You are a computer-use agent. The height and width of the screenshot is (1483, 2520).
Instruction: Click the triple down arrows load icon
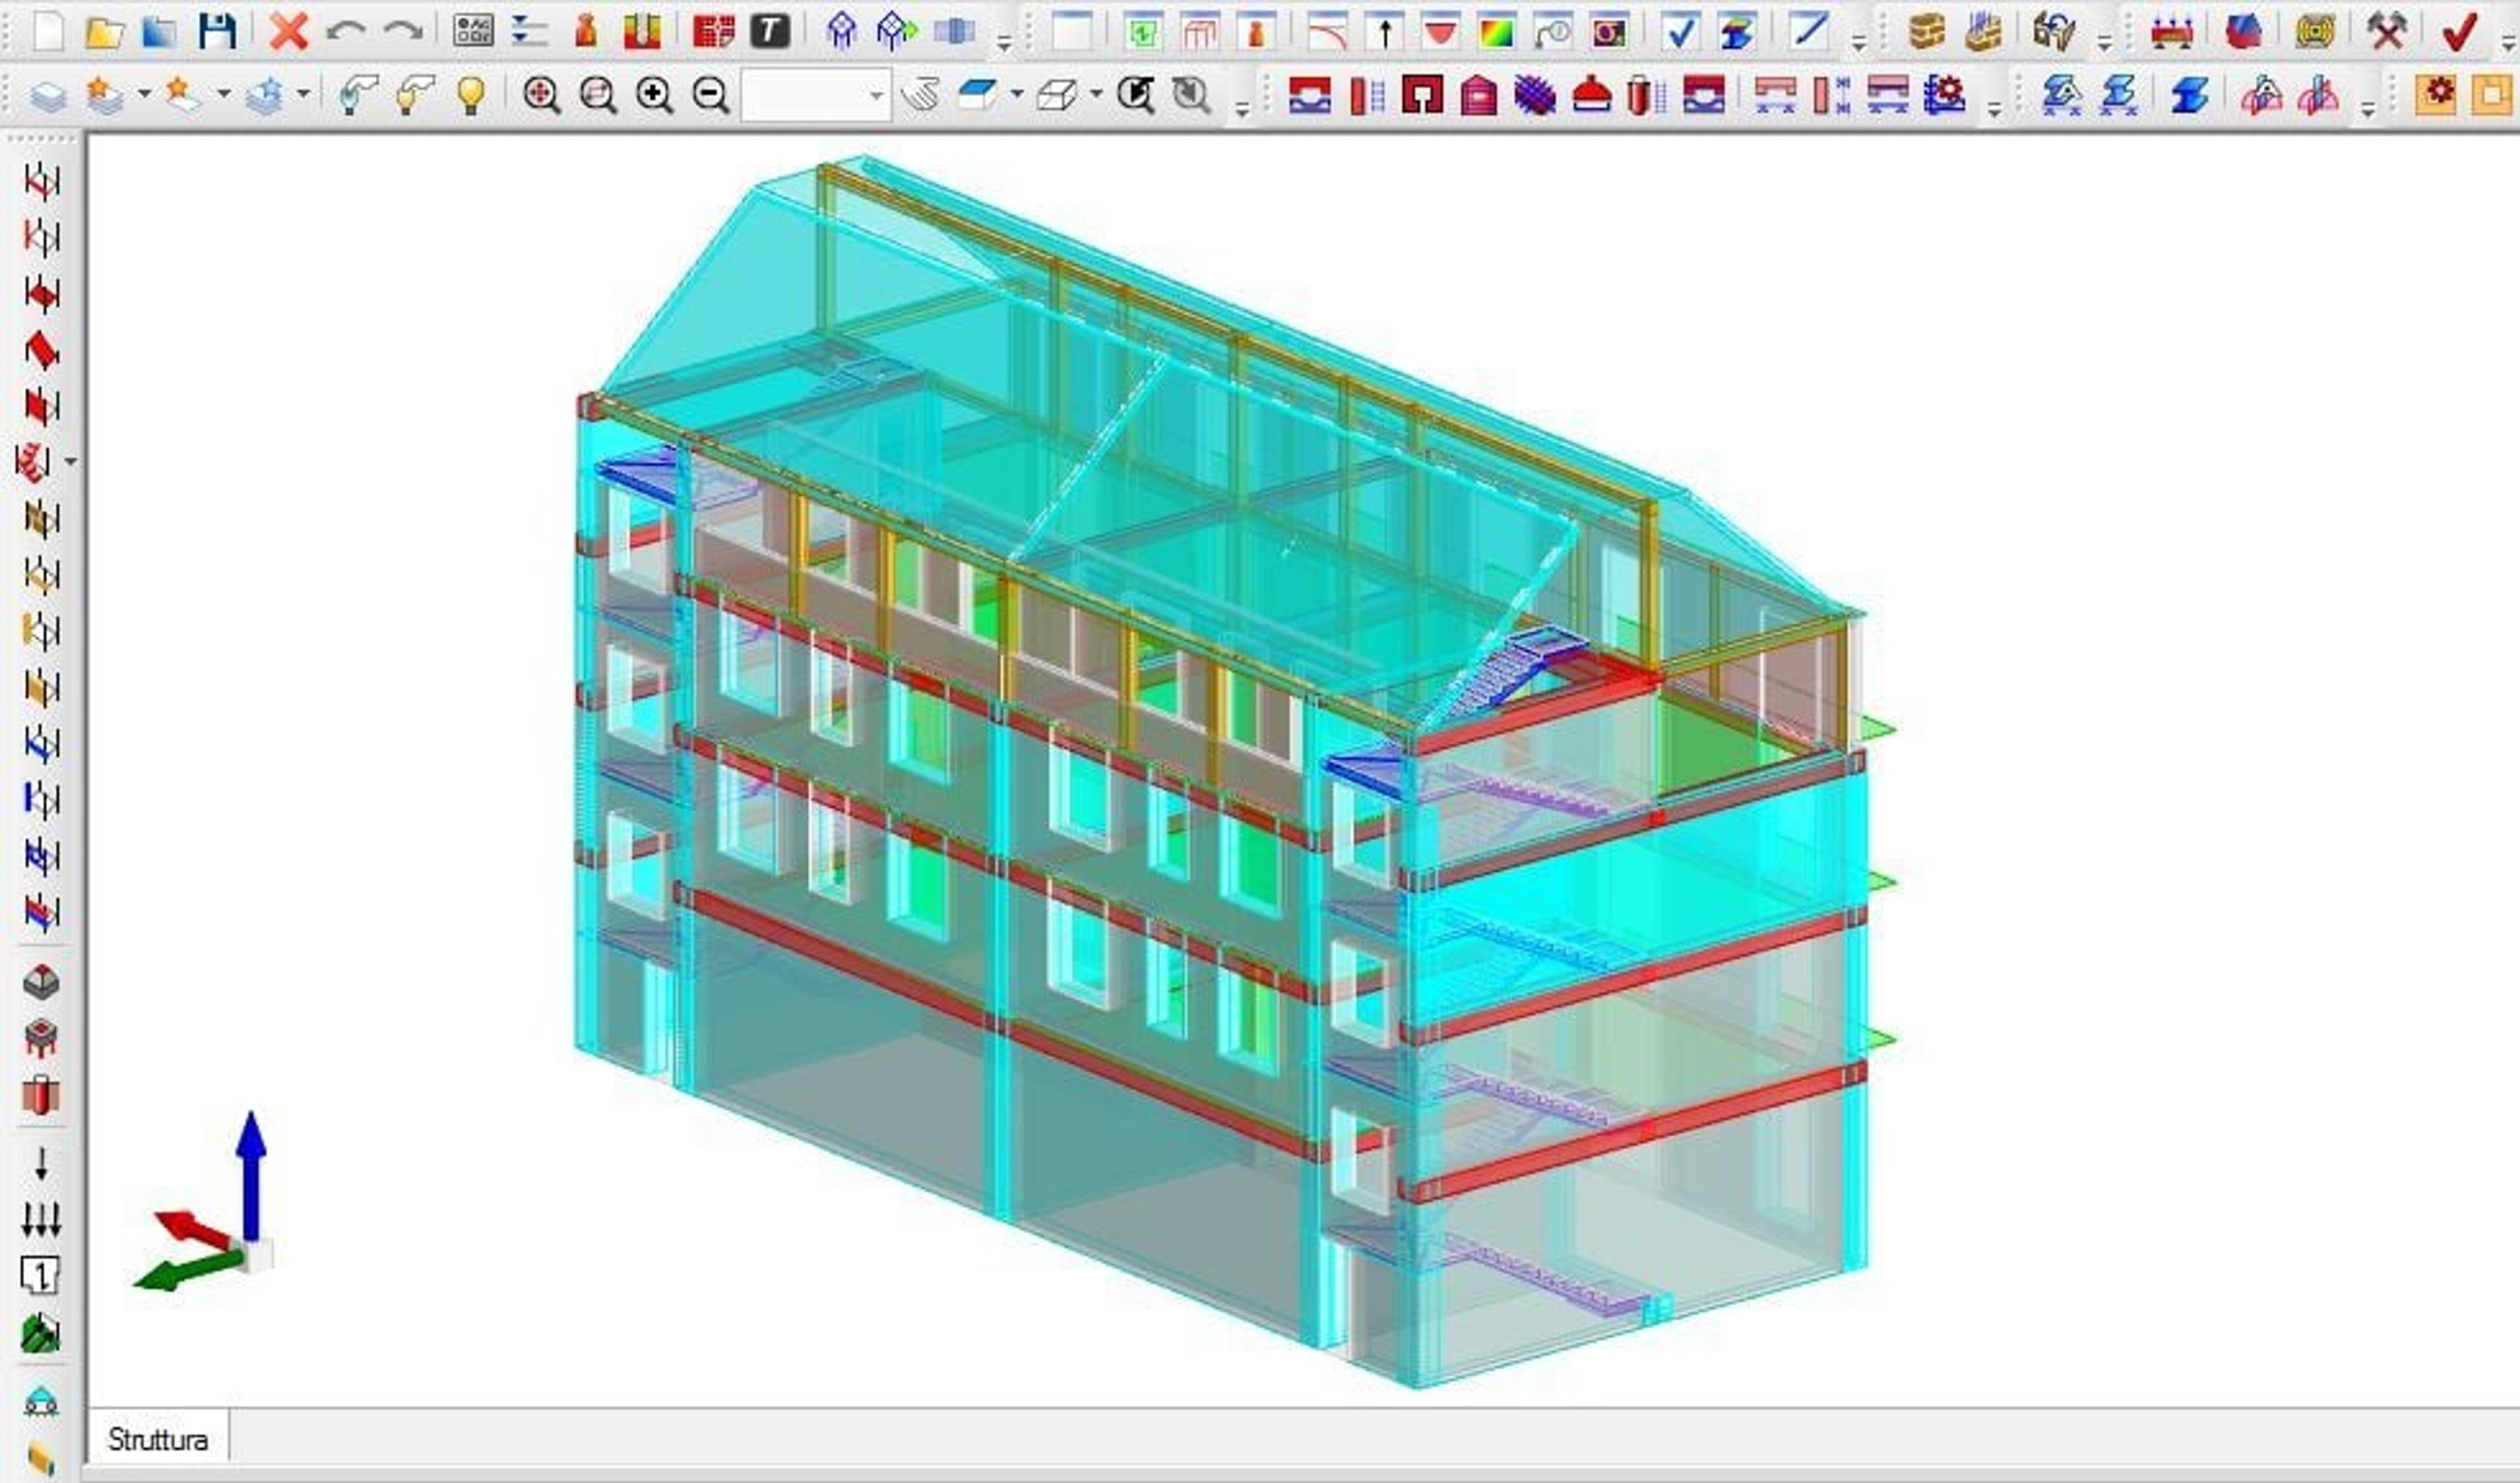(x=41, y=1219)
